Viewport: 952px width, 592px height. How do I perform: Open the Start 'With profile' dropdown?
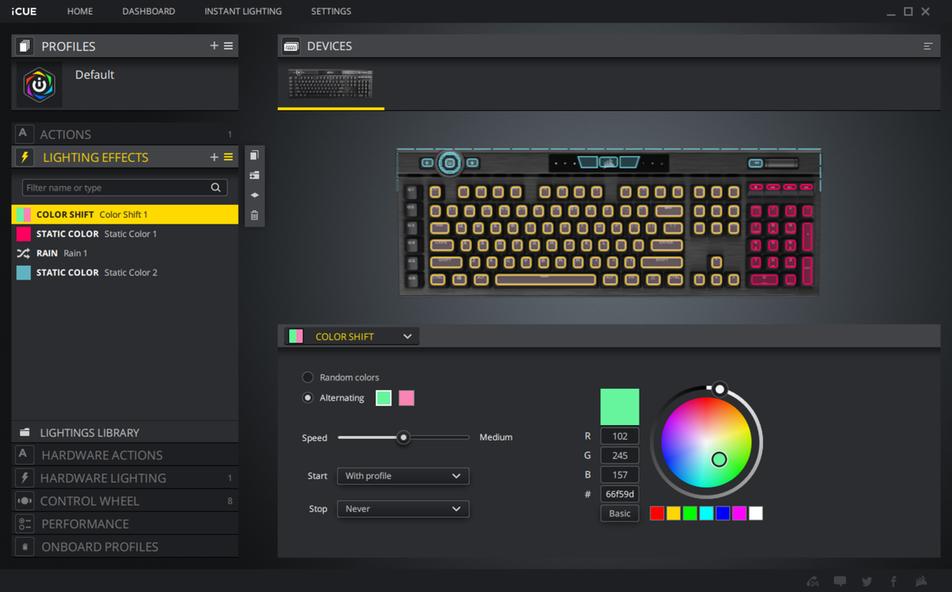click(403, 476)
